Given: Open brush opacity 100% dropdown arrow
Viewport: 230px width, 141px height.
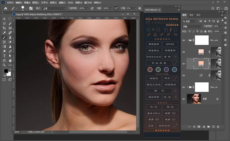Looking at the screenshot, I should 87,8.
